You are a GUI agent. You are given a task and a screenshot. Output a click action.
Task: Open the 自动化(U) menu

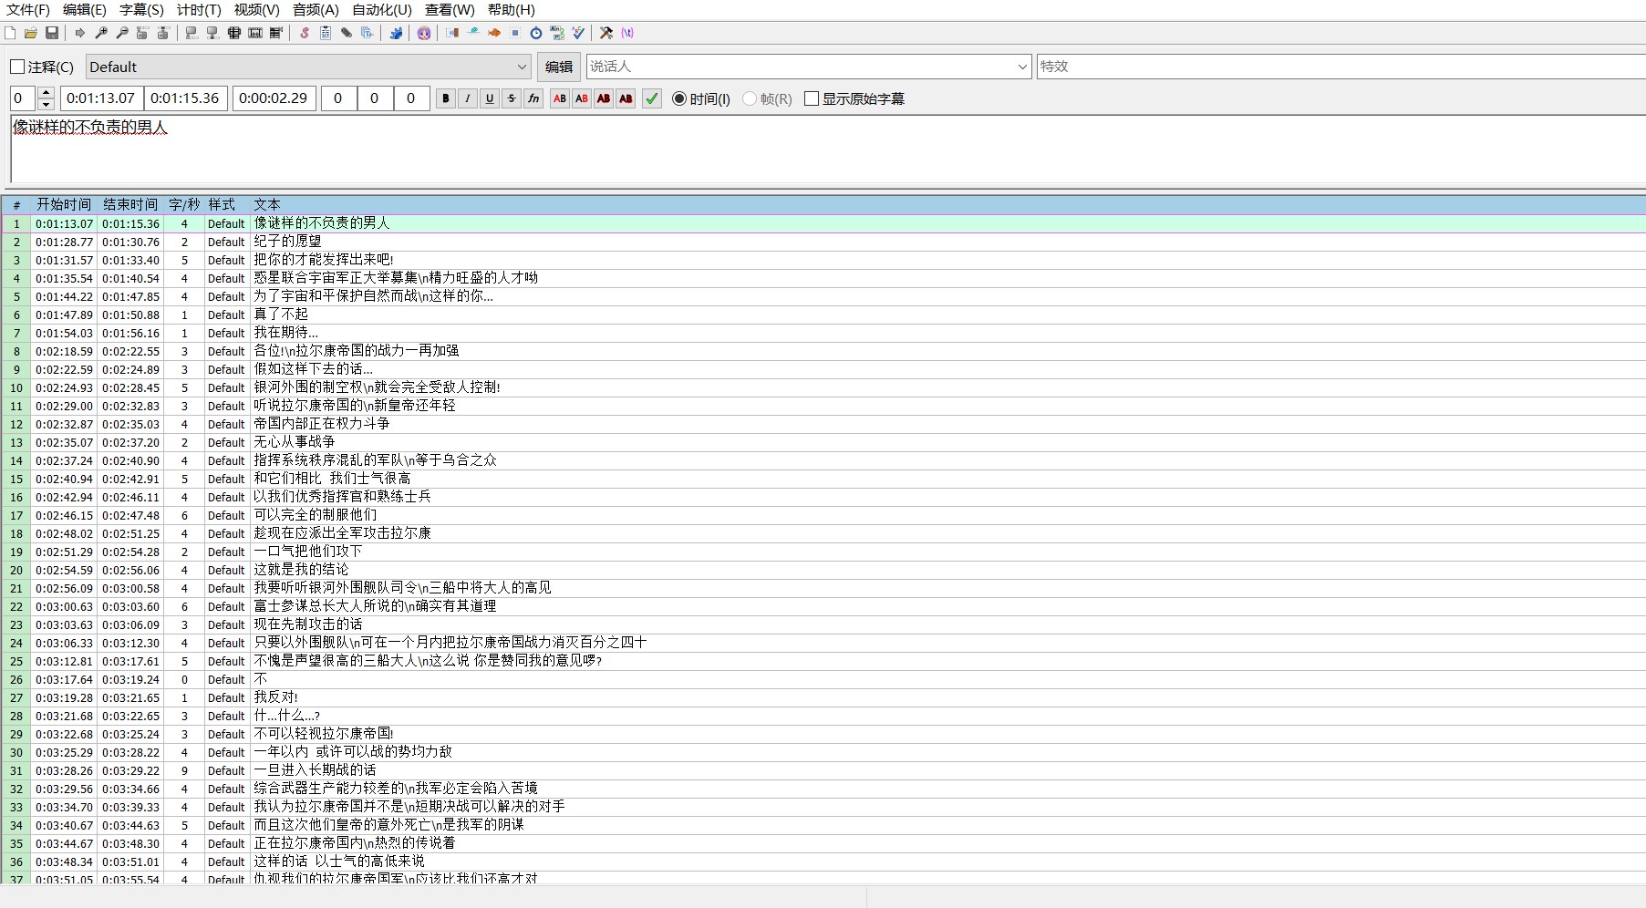point(382,9)
